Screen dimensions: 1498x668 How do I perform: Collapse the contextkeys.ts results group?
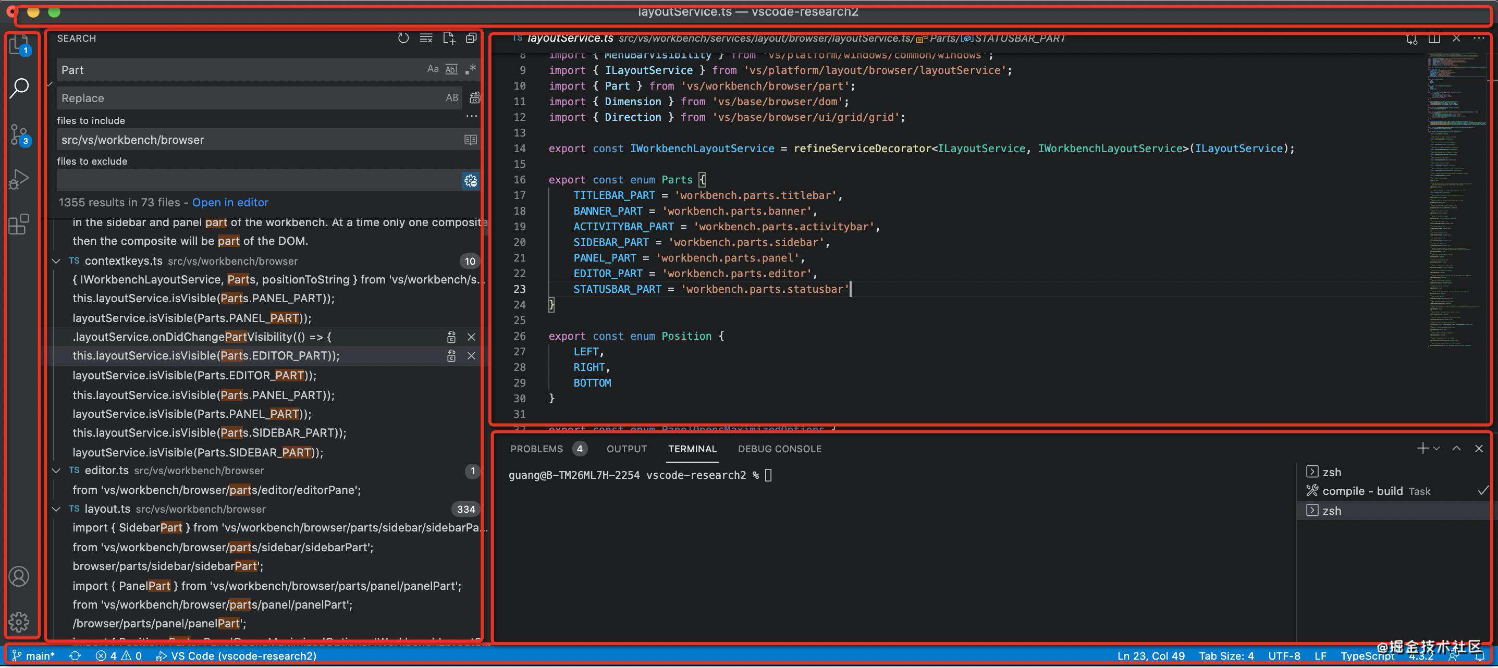56,261
